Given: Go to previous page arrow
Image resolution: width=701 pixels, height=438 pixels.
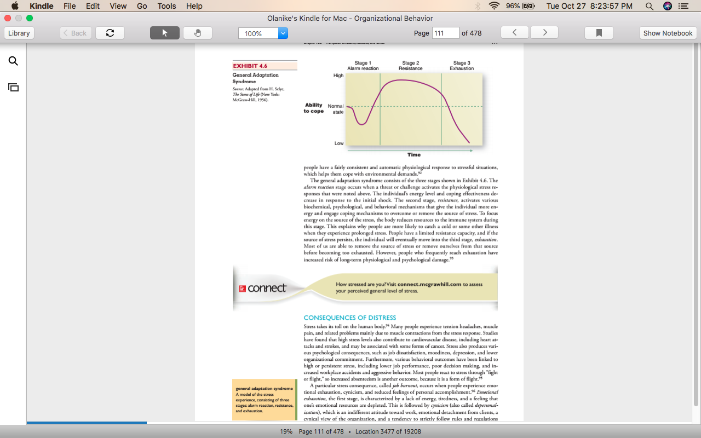Looking at the screenshot, I should click(x=515, y=33).
